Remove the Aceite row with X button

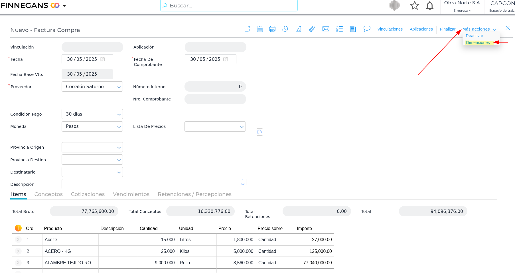point(18,240)
